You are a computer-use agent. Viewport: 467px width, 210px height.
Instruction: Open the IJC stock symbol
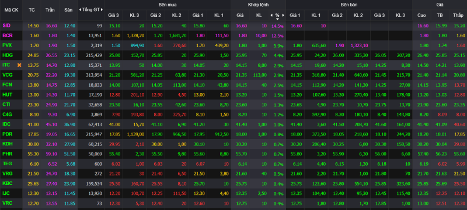click(x=6, y=193)
